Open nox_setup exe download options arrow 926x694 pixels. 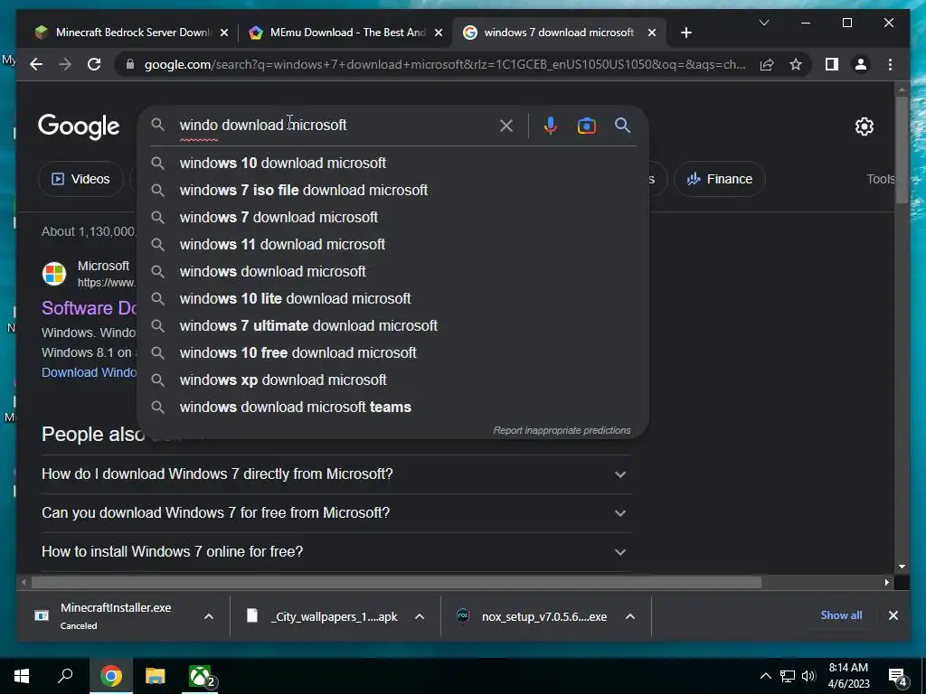[x=630, y=616]
